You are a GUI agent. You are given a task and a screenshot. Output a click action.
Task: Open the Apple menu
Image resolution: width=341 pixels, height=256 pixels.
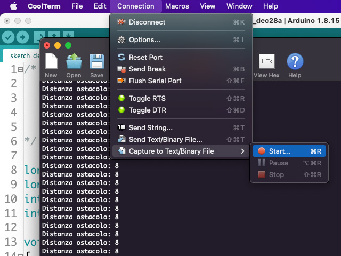pyautogui.click(x=13, y=6)
